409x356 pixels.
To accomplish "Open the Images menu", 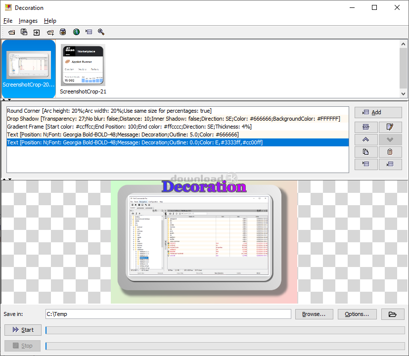I will (x=28, y=21).
